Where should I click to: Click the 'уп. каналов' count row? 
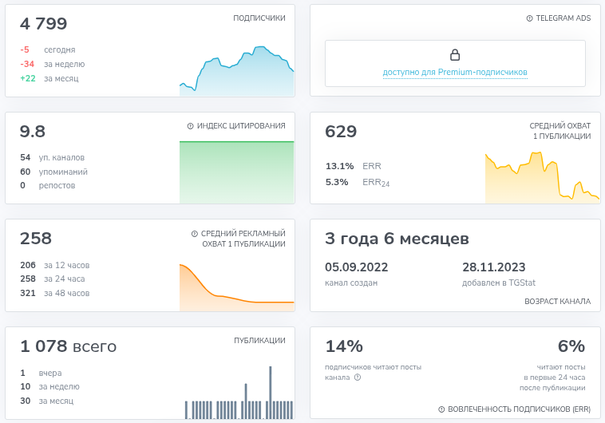[52, 157]
